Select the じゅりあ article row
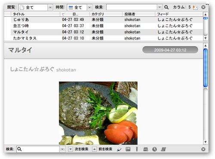Image resolution: width=215 pixels, height=159 pixels. click(107, 19)
